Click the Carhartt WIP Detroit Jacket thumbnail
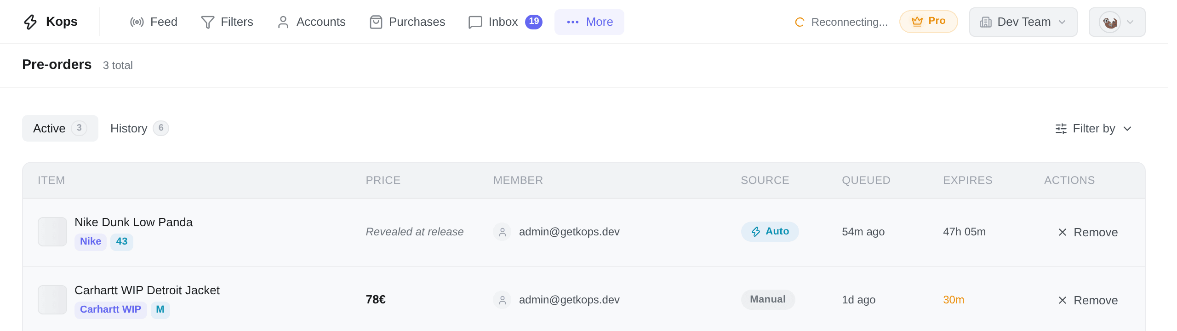 tap(52, 300)
